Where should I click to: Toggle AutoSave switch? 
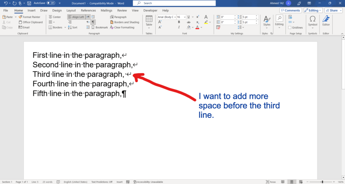pos(51,3)
